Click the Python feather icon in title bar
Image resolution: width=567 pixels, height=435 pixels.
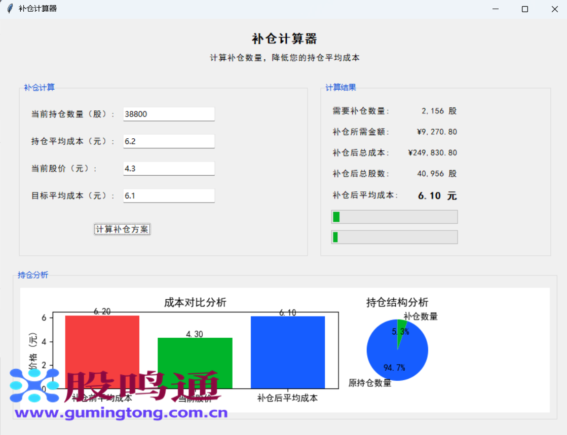[x=9, y=8]
